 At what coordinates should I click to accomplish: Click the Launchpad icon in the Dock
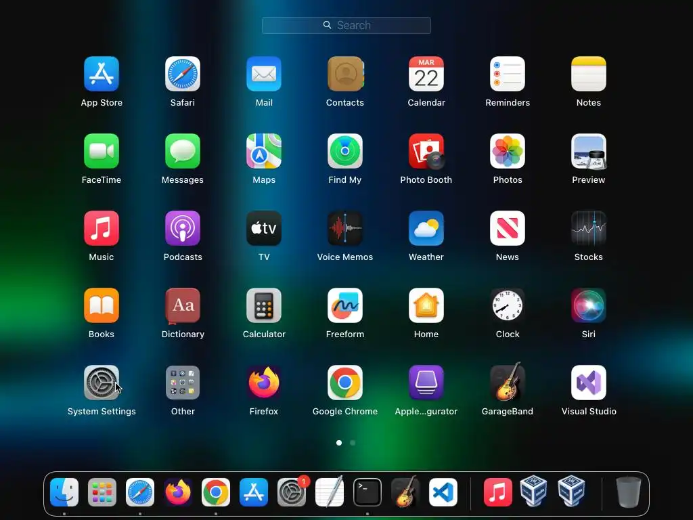pyautogui.click(x=102, y=492)
